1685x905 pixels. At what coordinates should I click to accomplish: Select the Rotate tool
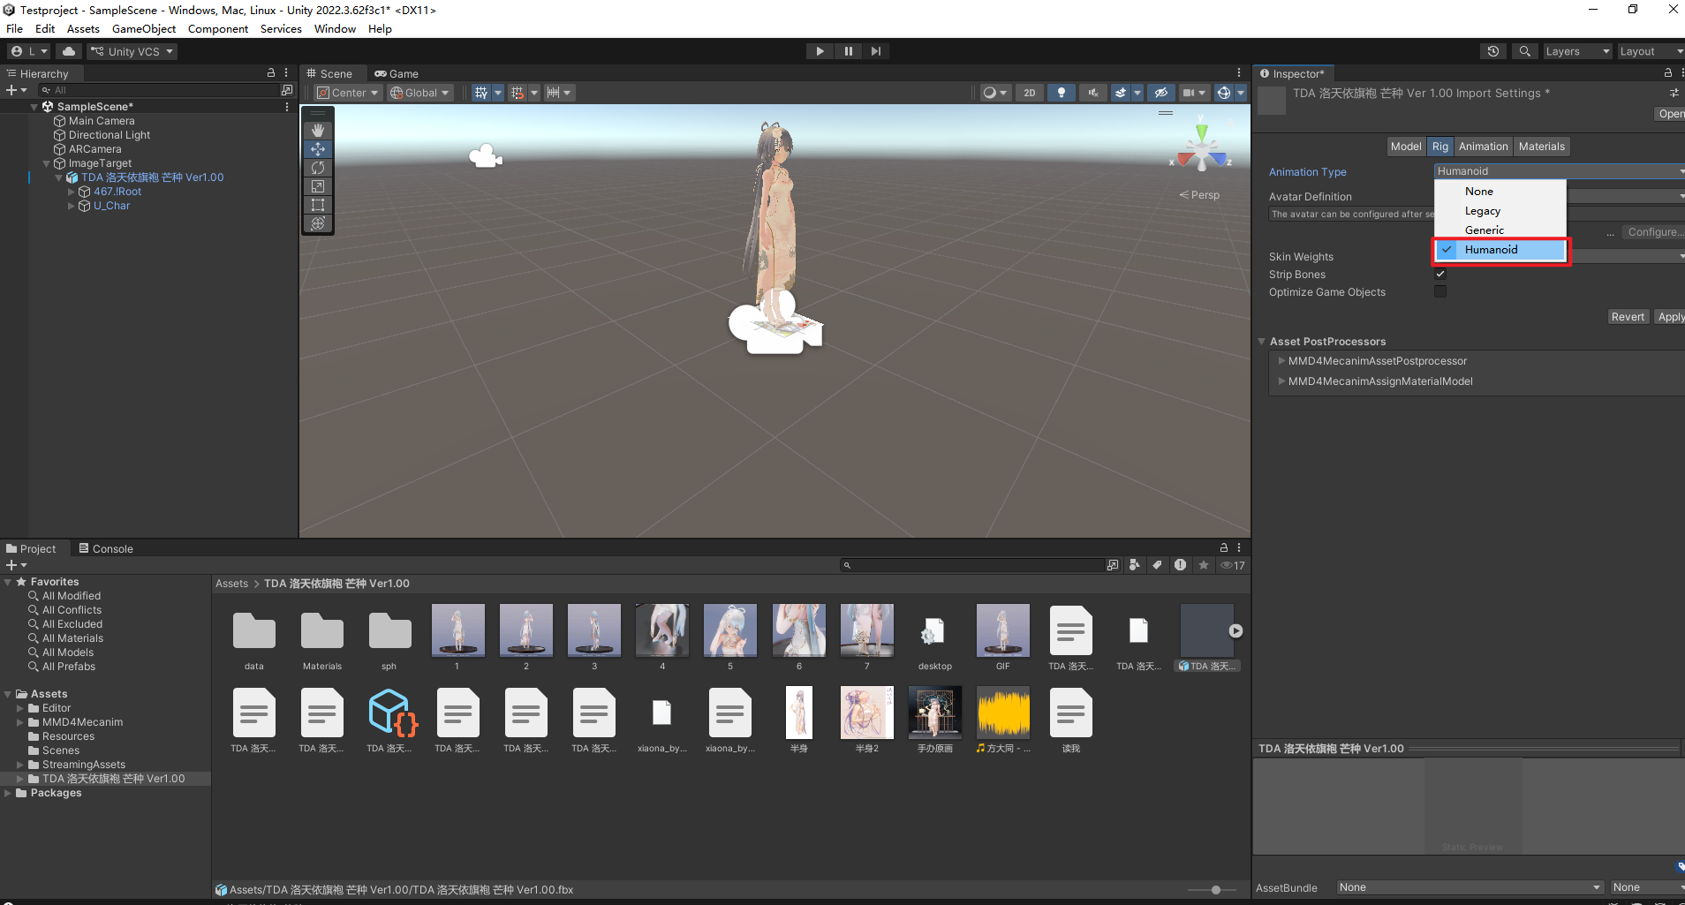click(x=318, y=168)
